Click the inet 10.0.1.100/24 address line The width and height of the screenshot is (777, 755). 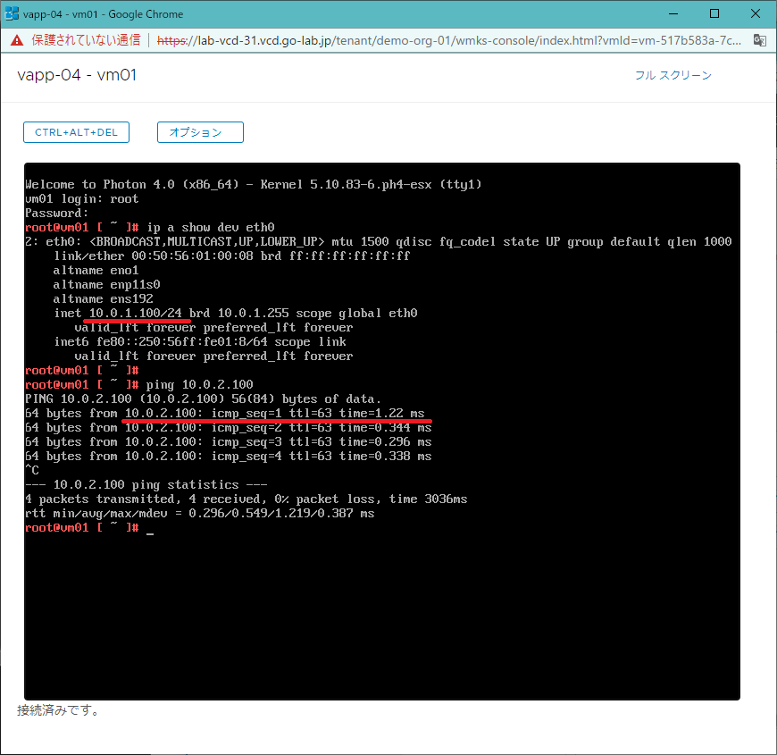tap(236, 314)
